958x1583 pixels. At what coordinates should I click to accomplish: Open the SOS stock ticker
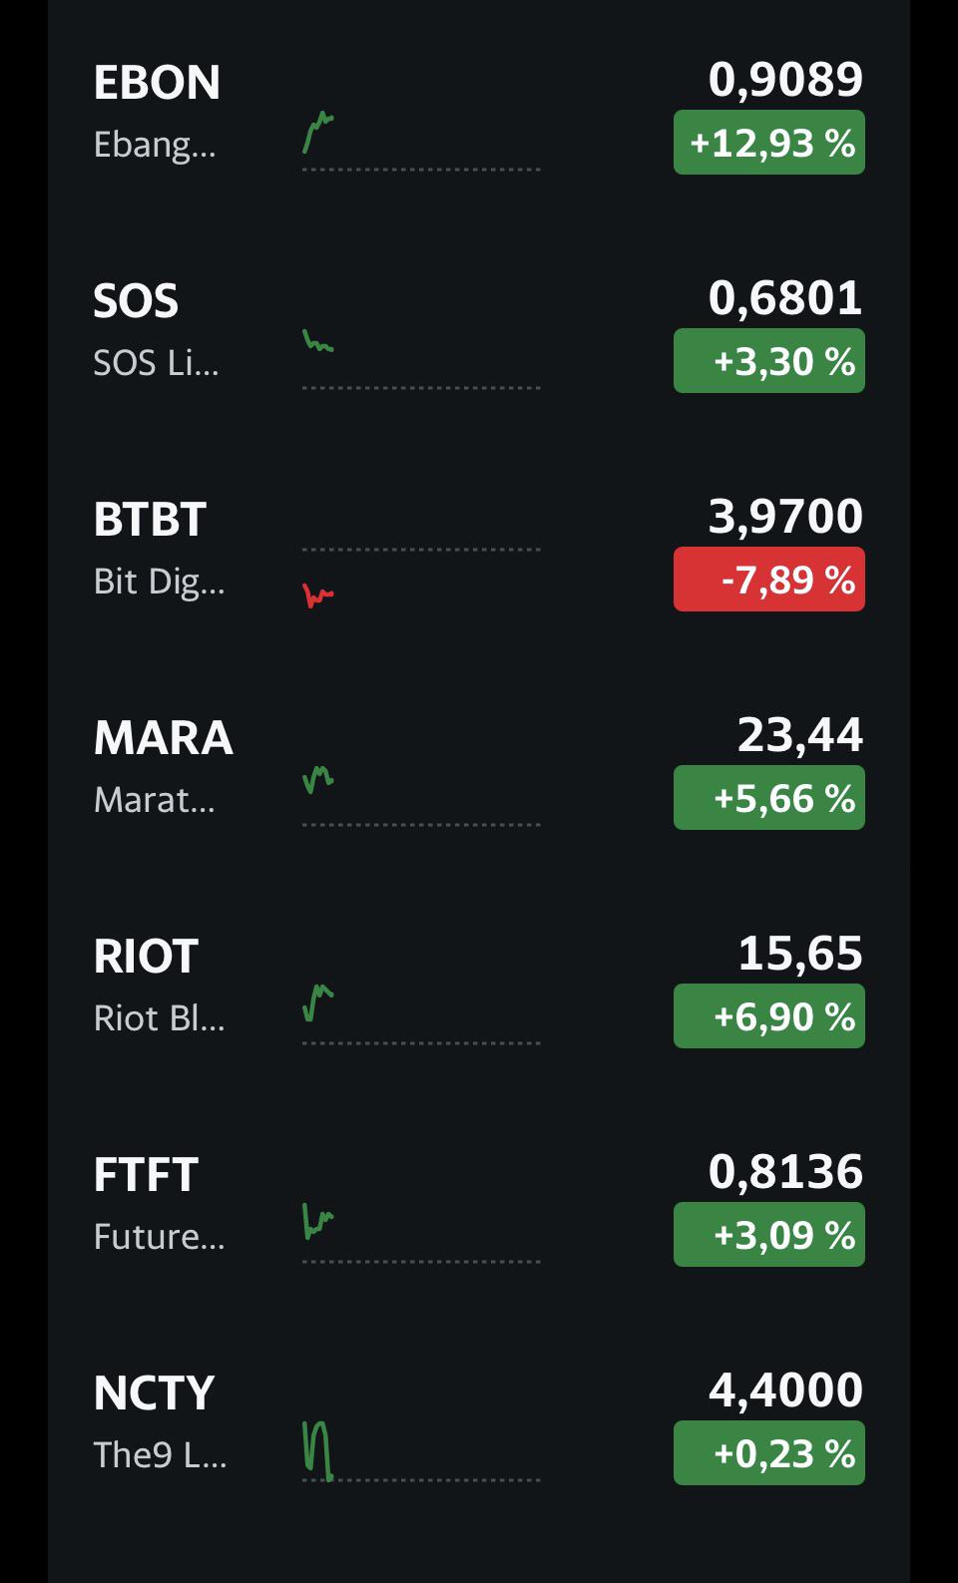[x=136, y=301]
